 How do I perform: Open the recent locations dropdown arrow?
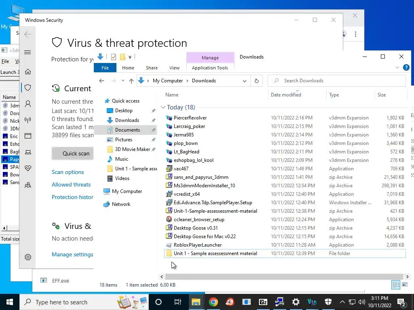(x=123, y=81)
